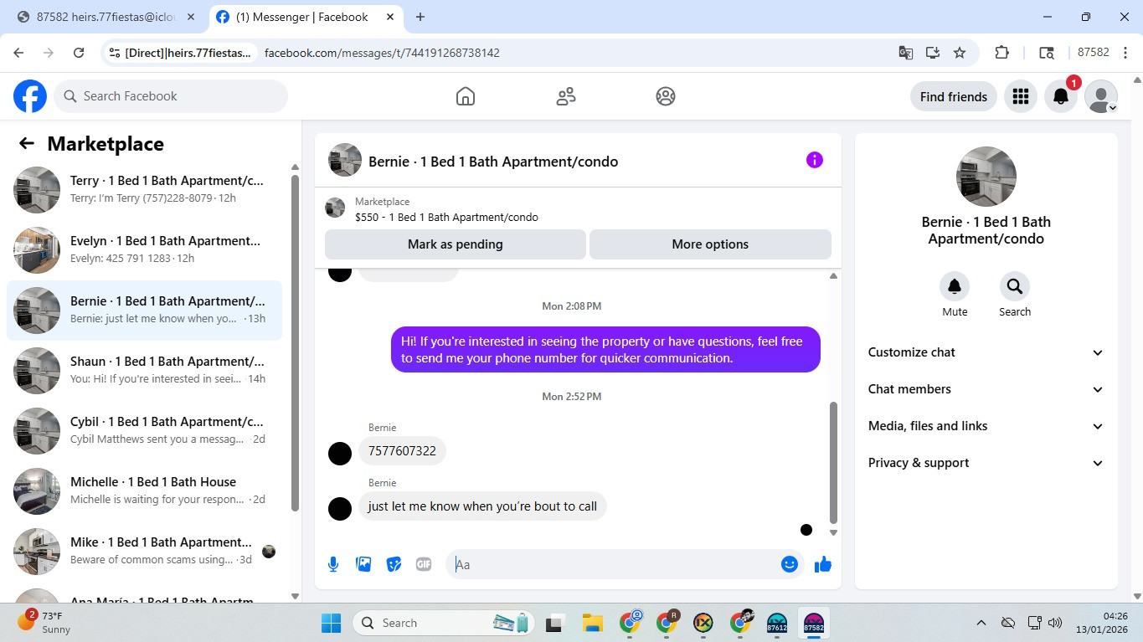Viewport: 1143px width, 642px height.
Task: Click the browser back arrow
Action: 18,53
